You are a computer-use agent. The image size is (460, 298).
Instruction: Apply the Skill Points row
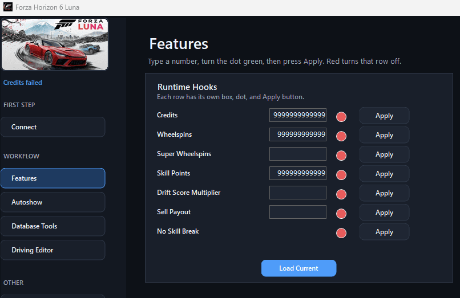(x=384, y=173)
